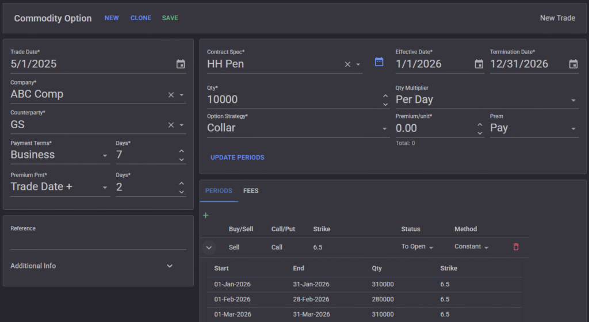Open the Constant method dropdown
589x322 pixels.
[471, 247]
